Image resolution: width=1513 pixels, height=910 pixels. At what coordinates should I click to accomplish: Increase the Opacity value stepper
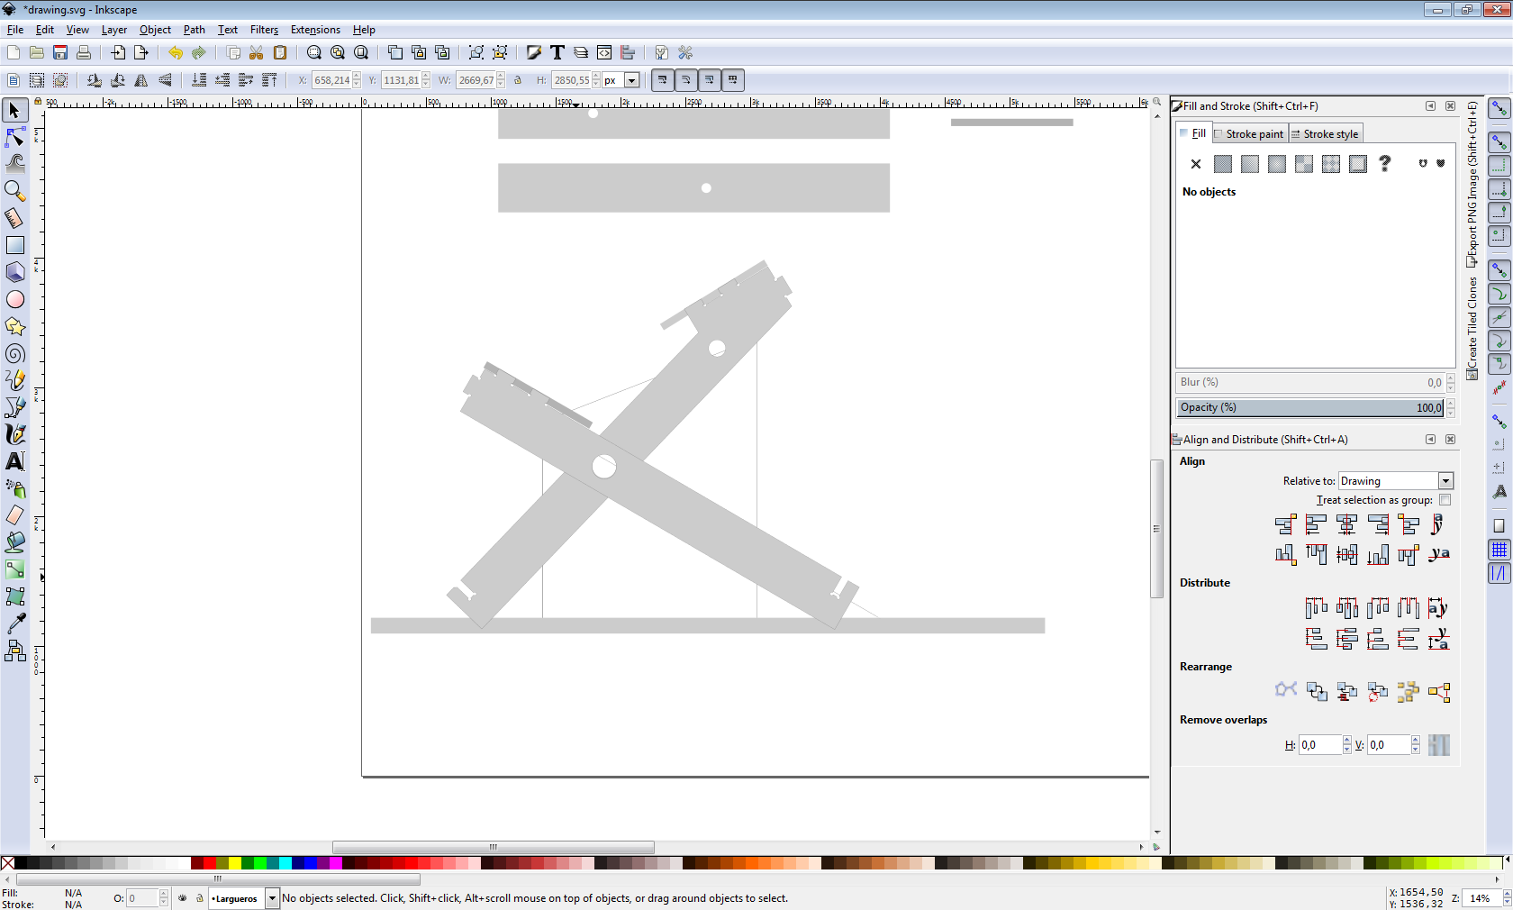pyautogui.click(x=1450, y=404)
